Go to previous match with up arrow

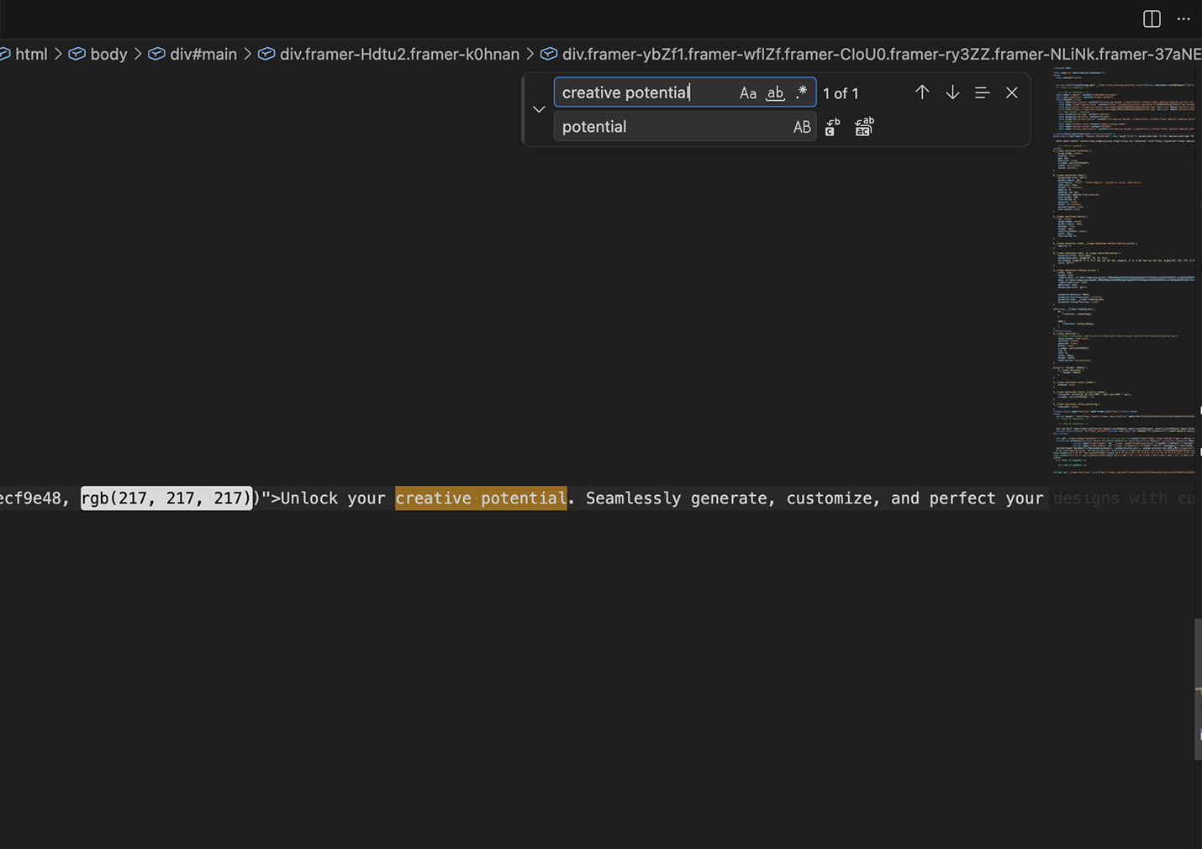pos(922,92)
